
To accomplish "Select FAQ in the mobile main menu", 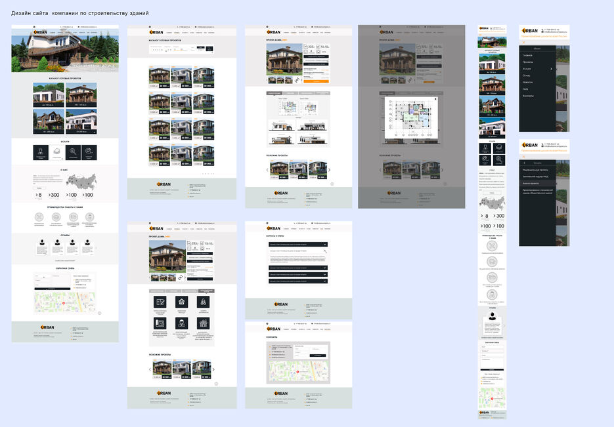I will click(525, 89).
